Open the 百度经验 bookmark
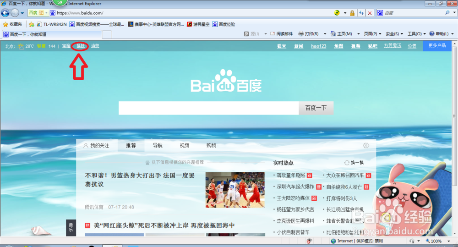 click(224, 24)
